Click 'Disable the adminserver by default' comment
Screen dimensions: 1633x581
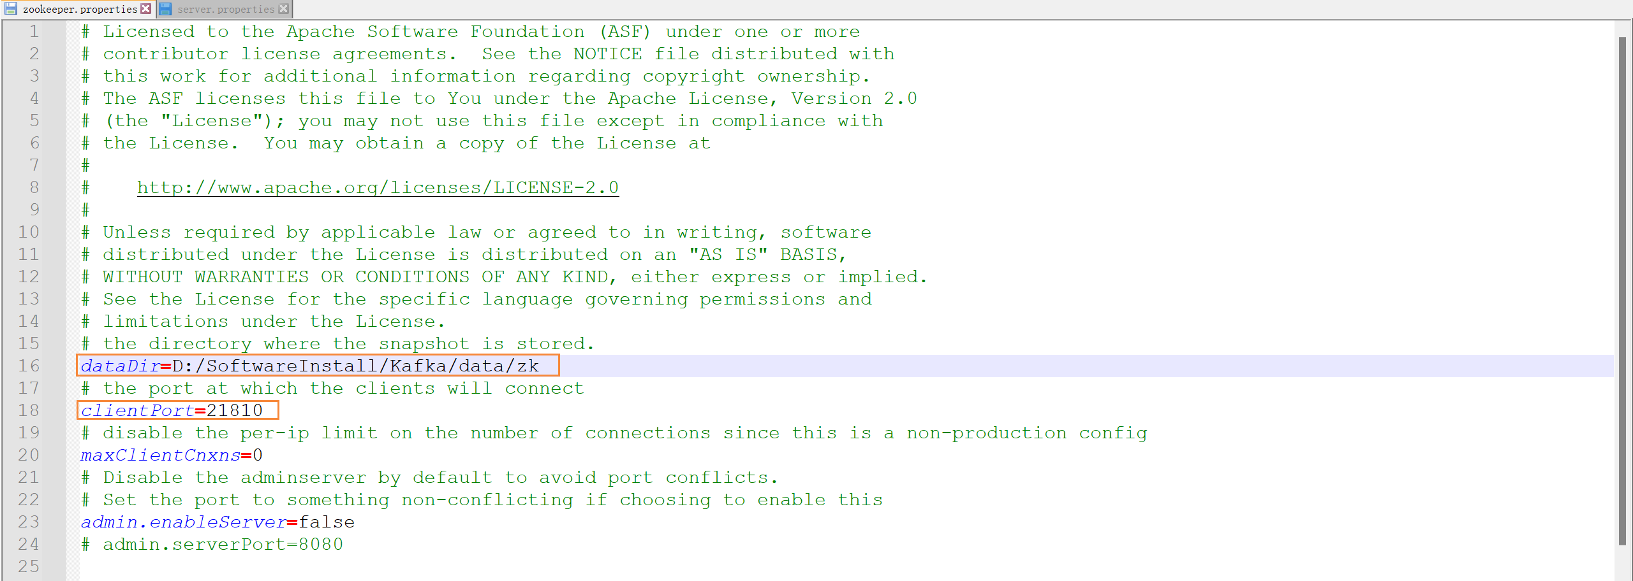click(x=429, y=477)
